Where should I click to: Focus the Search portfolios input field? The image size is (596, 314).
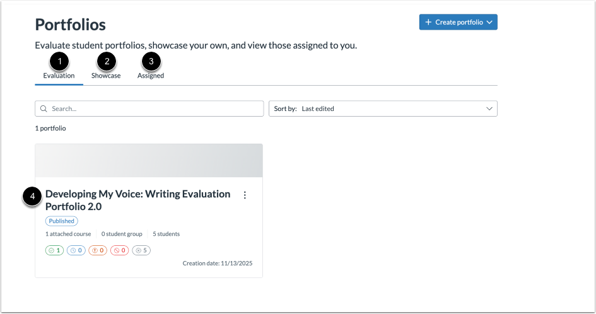pos(149,108)
